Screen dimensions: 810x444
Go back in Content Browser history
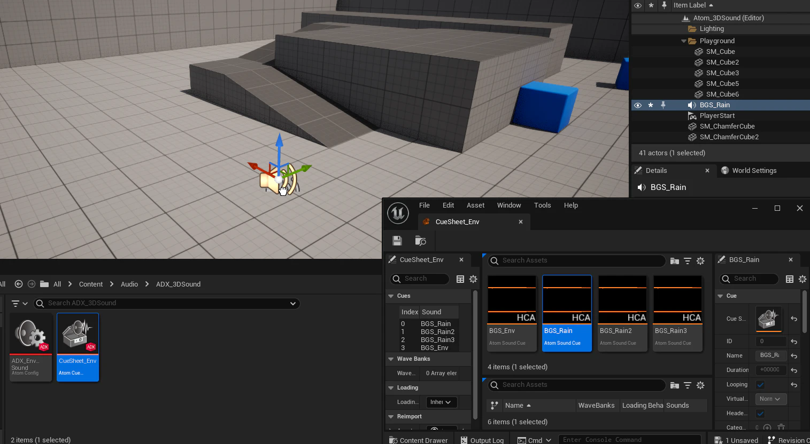tap(19, 284)
